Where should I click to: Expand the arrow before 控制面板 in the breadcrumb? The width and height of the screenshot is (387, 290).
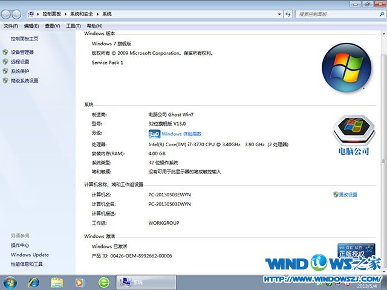(38, 14)
